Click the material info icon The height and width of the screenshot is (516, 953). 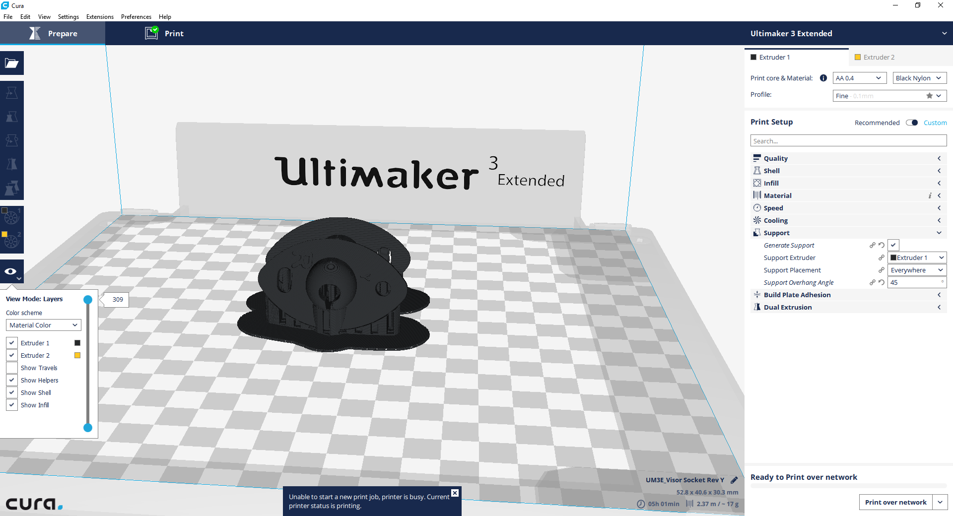click(823, 78)
